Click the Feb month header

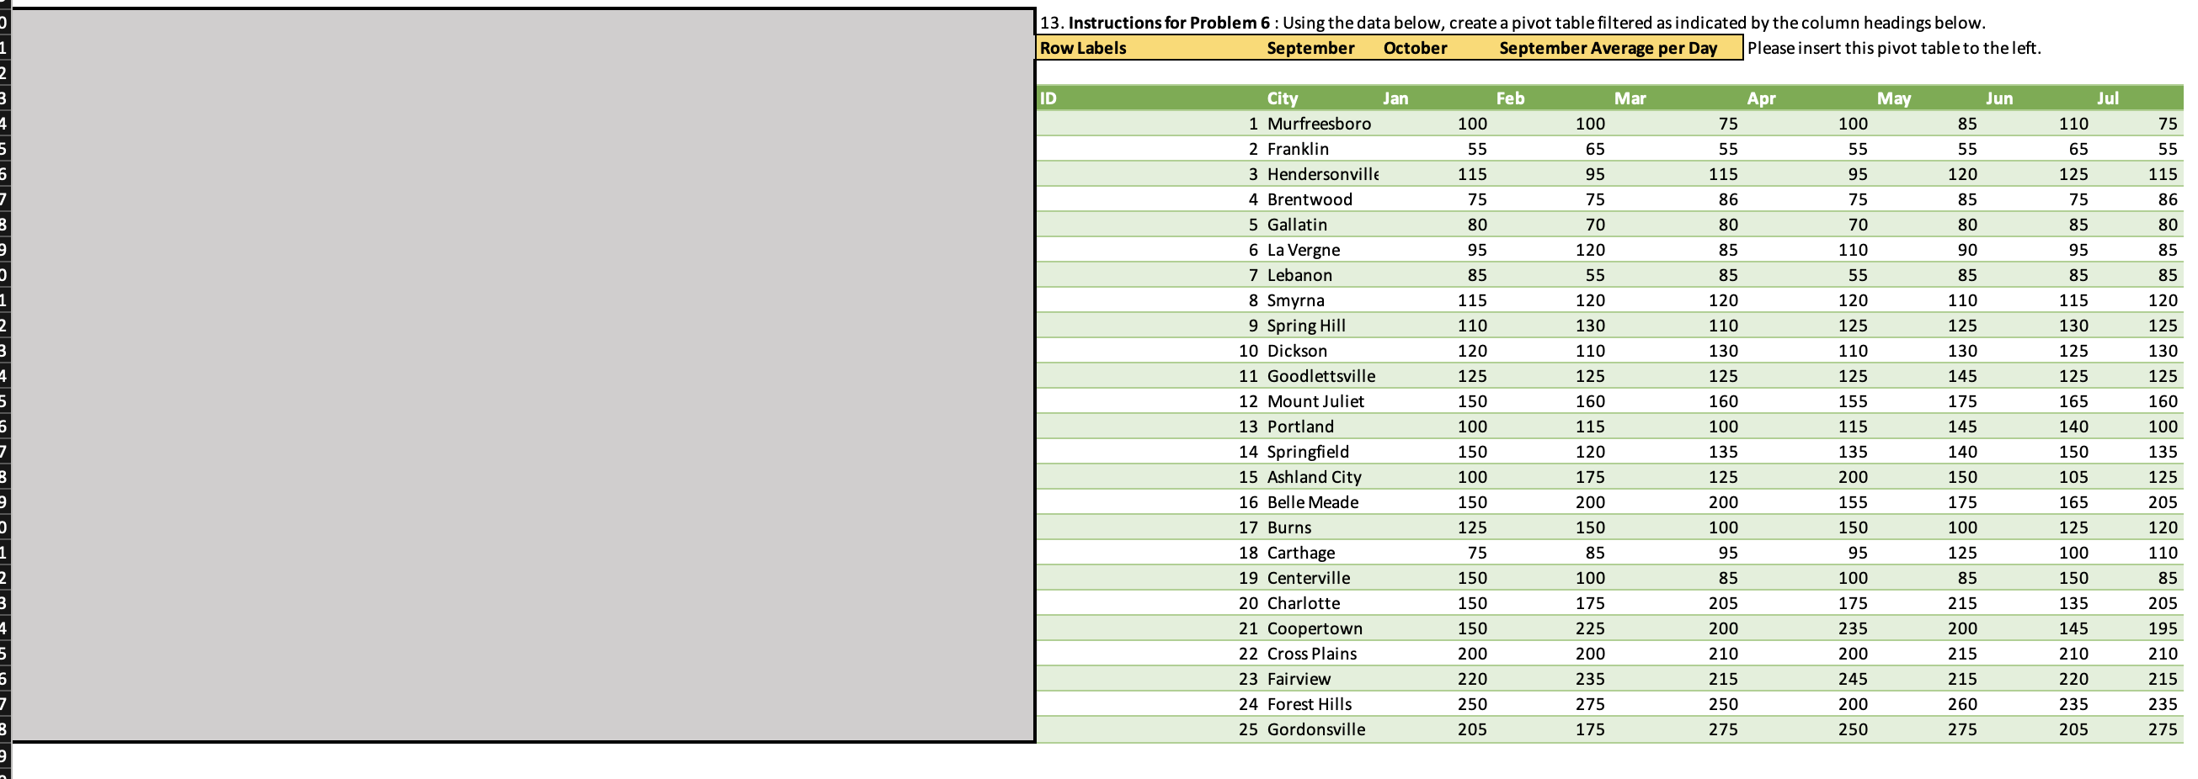tap(1510, 99)
